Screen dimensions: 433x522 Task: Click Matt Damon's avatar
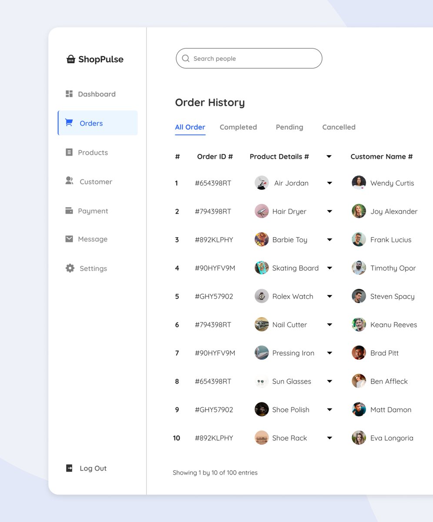(359, 409)
